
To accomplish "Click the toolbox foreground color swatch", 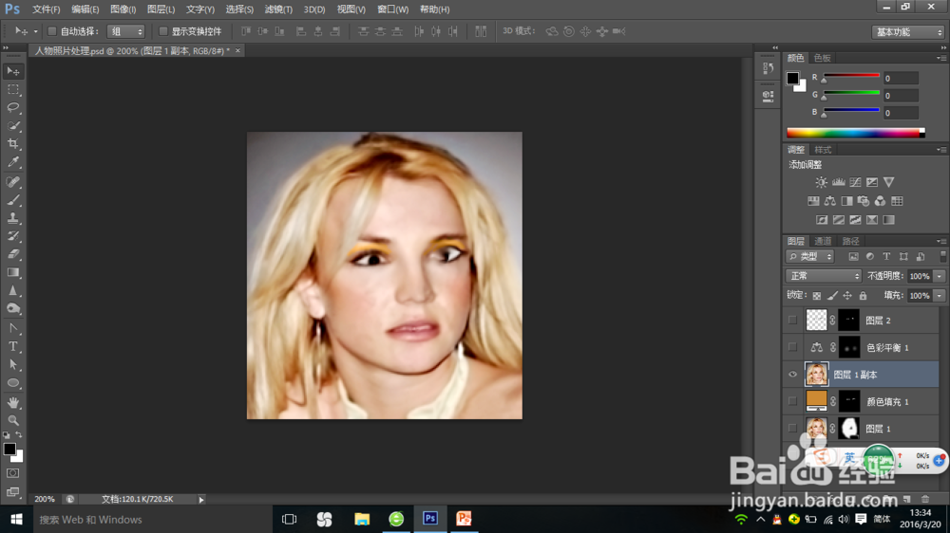I will pos(9,450).
